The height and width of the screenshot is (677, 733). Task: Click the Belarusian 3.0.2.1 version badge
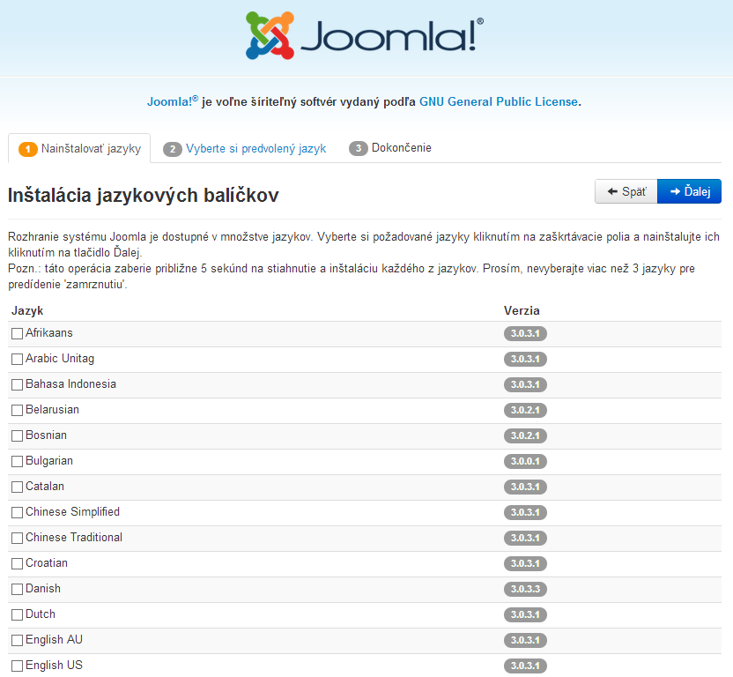click(x=525, y=410)
